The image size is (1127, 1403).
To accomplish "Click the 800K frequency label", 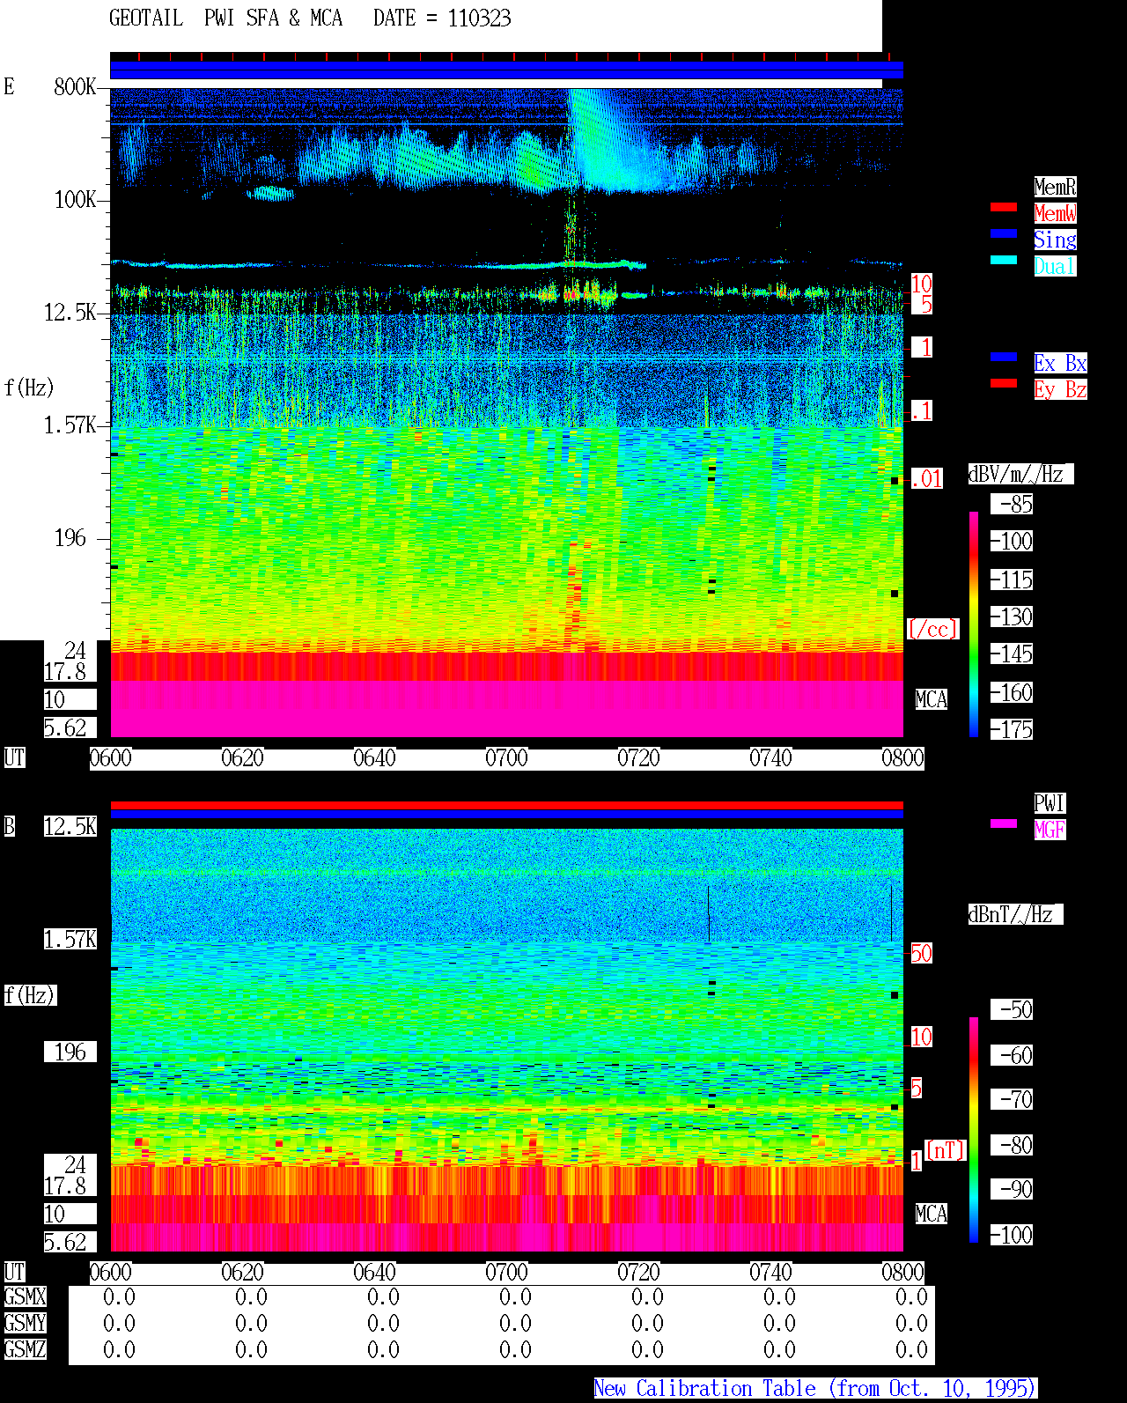I will (x=75, y=86).
